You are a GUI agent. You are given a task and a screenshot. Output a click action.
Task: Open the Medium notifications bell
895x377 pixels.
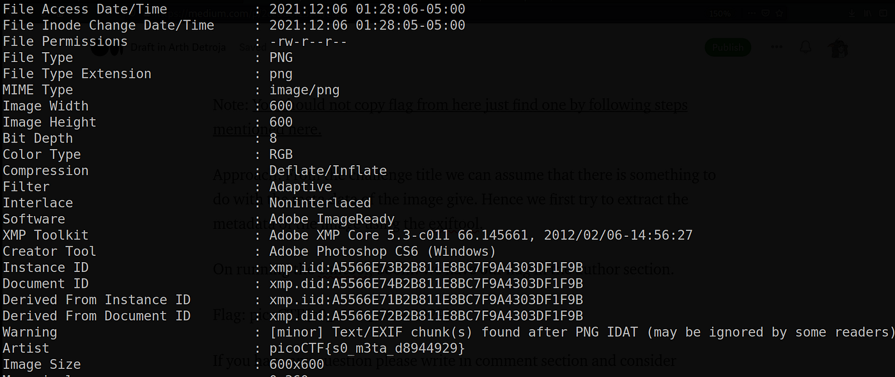tap(805, 47)
